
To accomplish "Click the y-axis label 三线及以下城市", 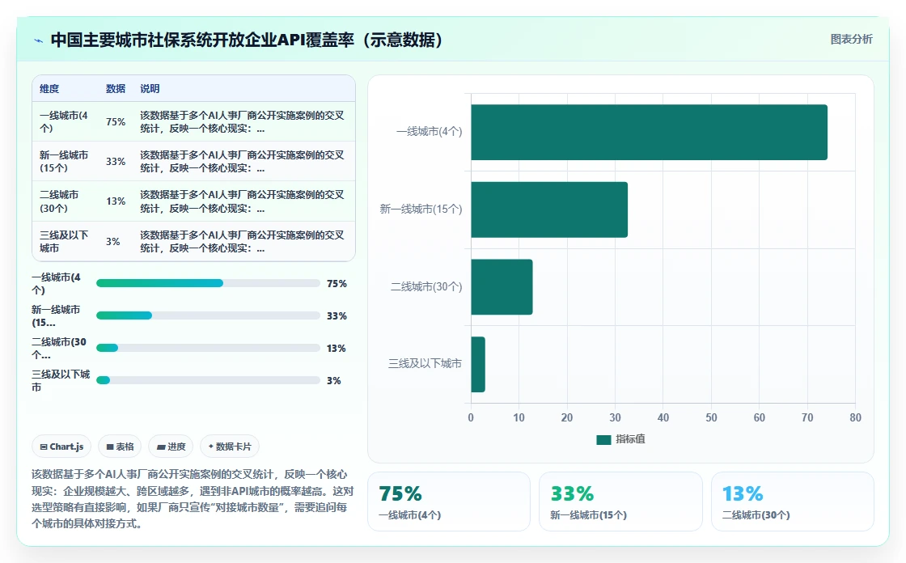I will click(425, 363).
